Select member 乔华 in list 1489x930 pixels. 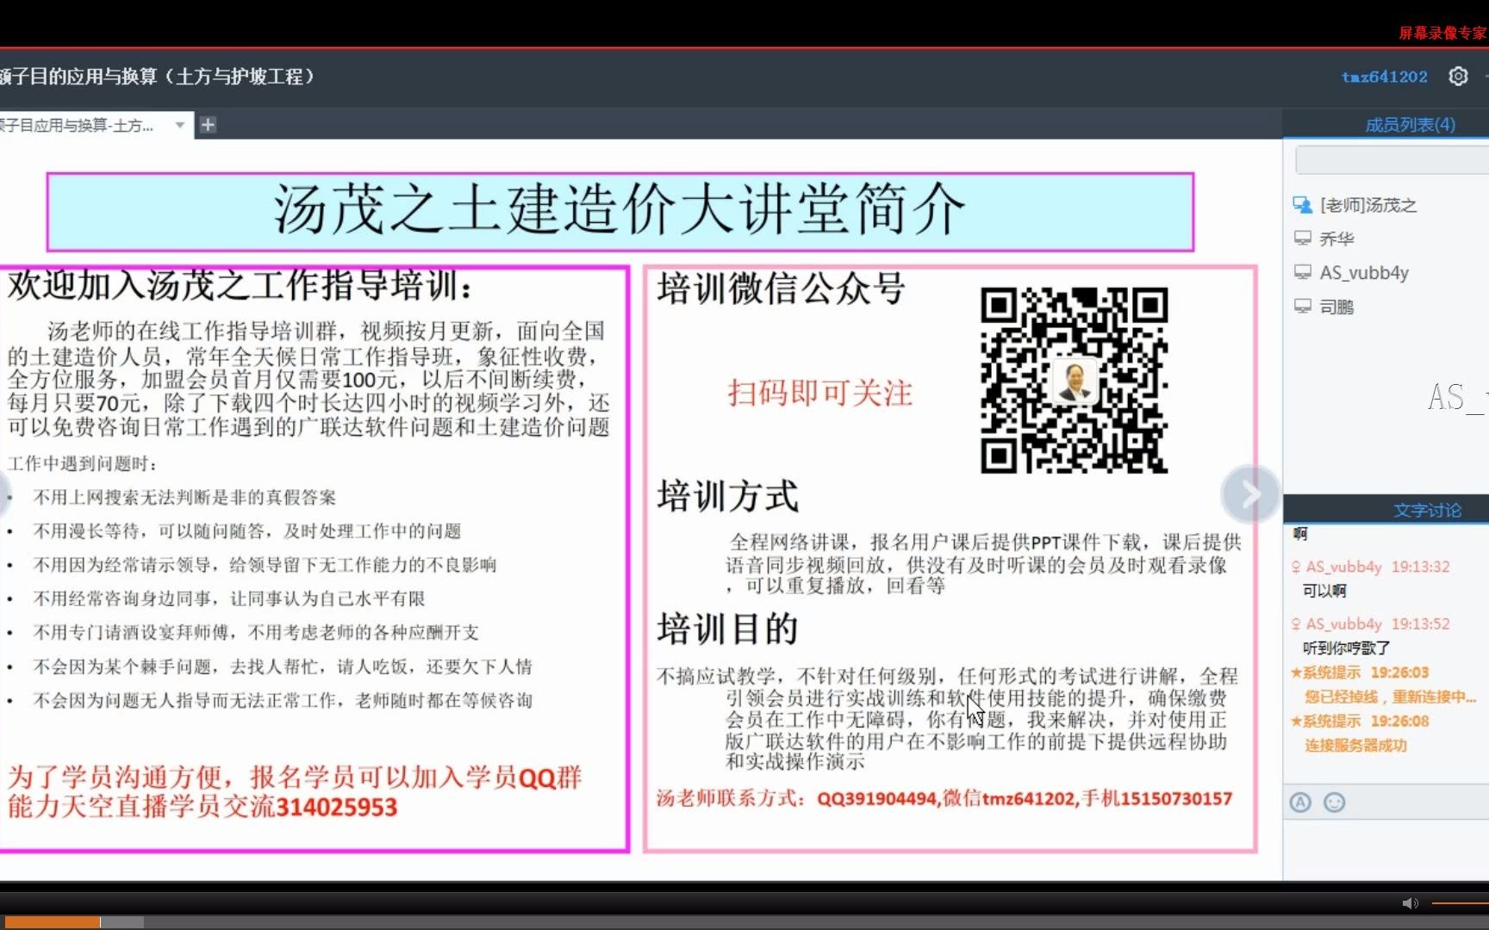point(1336,239)
